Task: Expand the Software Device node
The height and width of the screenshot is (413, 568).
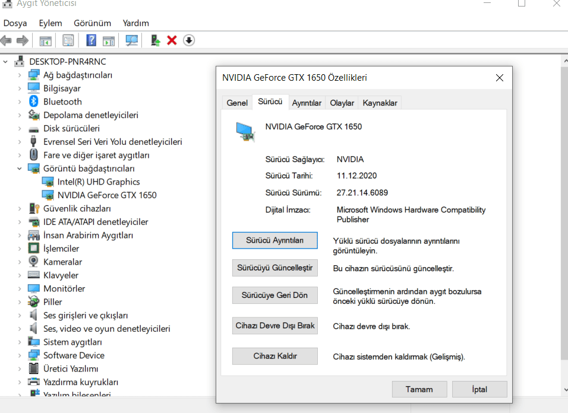Action: (x=20, y=355)
